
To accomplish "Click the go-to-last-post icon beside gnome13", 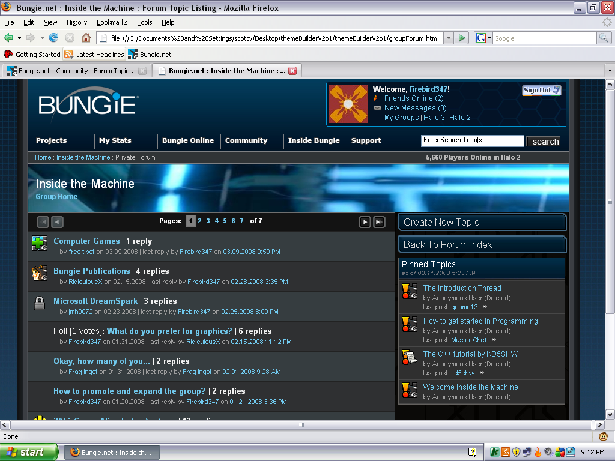I will click(485, 307).
